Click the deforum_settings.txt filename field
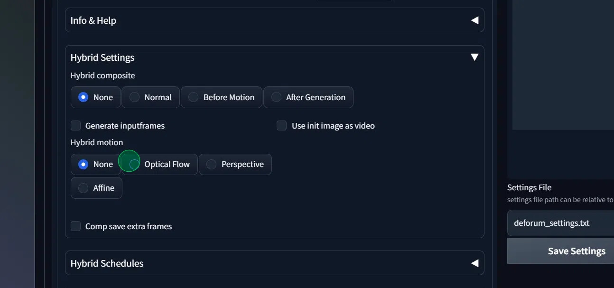Viewport: 614px width, 288px height. click(560, 223)
